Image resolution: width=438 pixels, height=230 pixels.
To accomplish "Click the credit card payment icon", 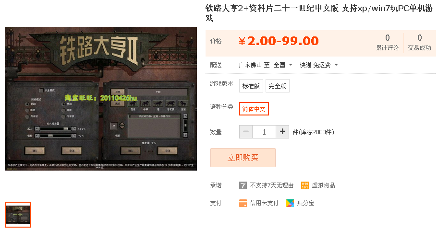I will 243,203.
